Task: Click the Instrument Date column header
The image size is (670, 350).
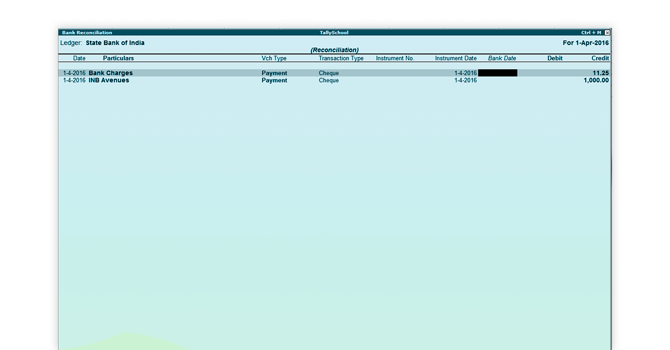Action: (456, 59)
